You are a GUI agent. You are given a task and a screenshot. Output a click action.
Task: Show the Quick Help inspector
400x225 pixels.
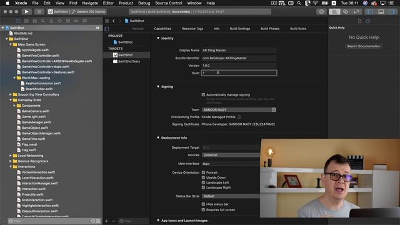tap(368, 21)
